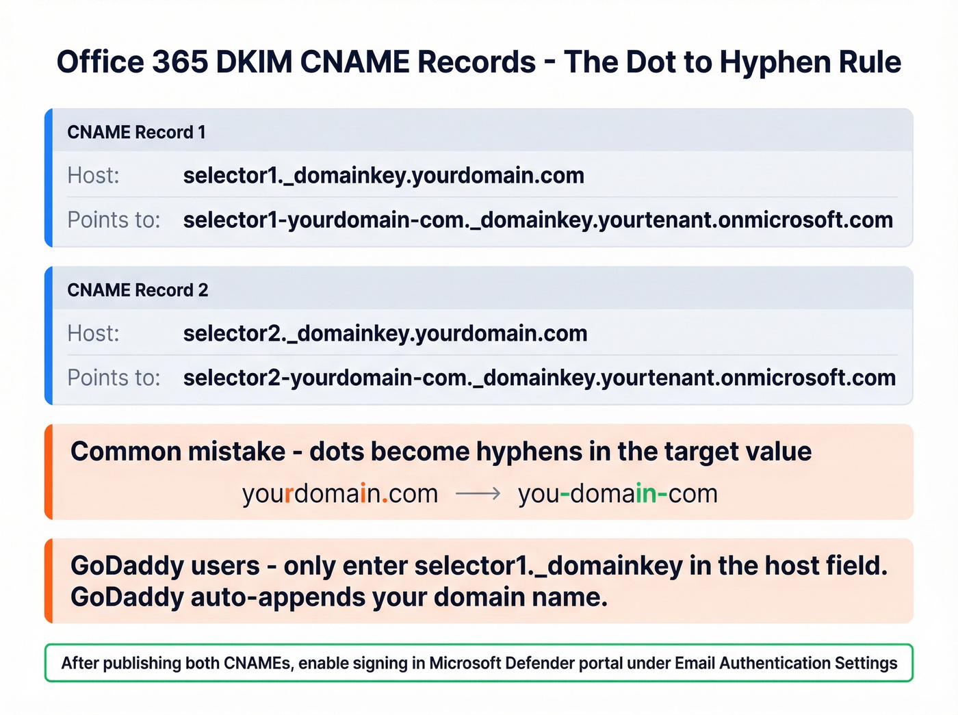Image resolution: width=958 pixels, height=715 pixels.
Task: Click the Common mistake warning heading
Action: pyautogui.click(x=441, y=452)
